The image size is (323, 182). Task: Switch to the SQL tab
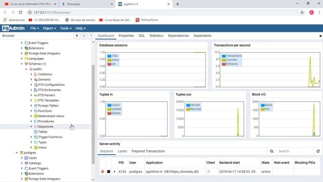coord(141,36)
